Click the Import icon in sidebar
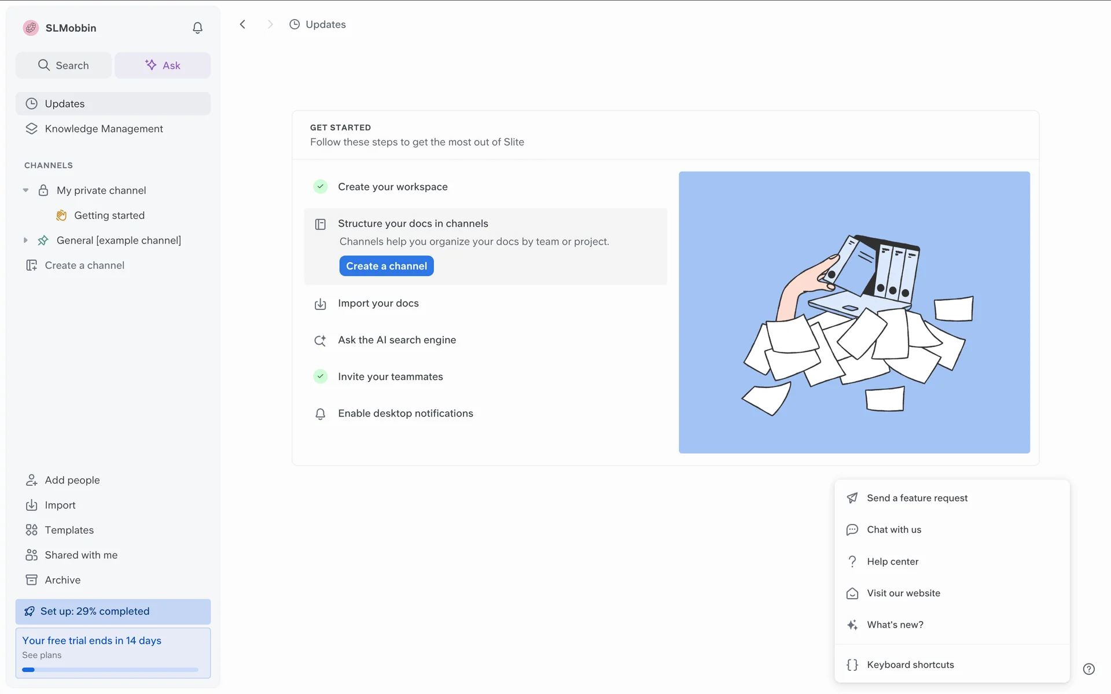Screen dimensions: 1111x694 [x=31, y=505]
